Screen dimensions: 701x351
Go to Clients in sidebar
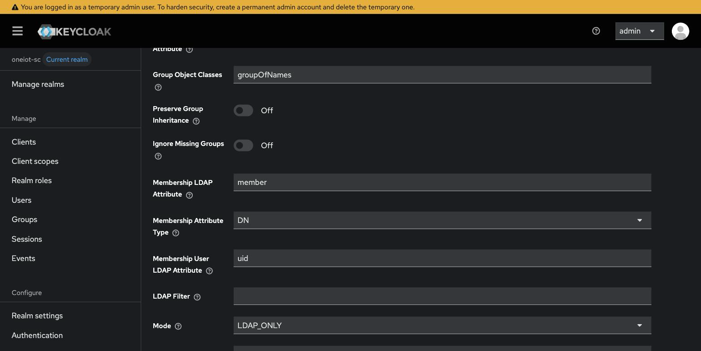coord(24,142)
